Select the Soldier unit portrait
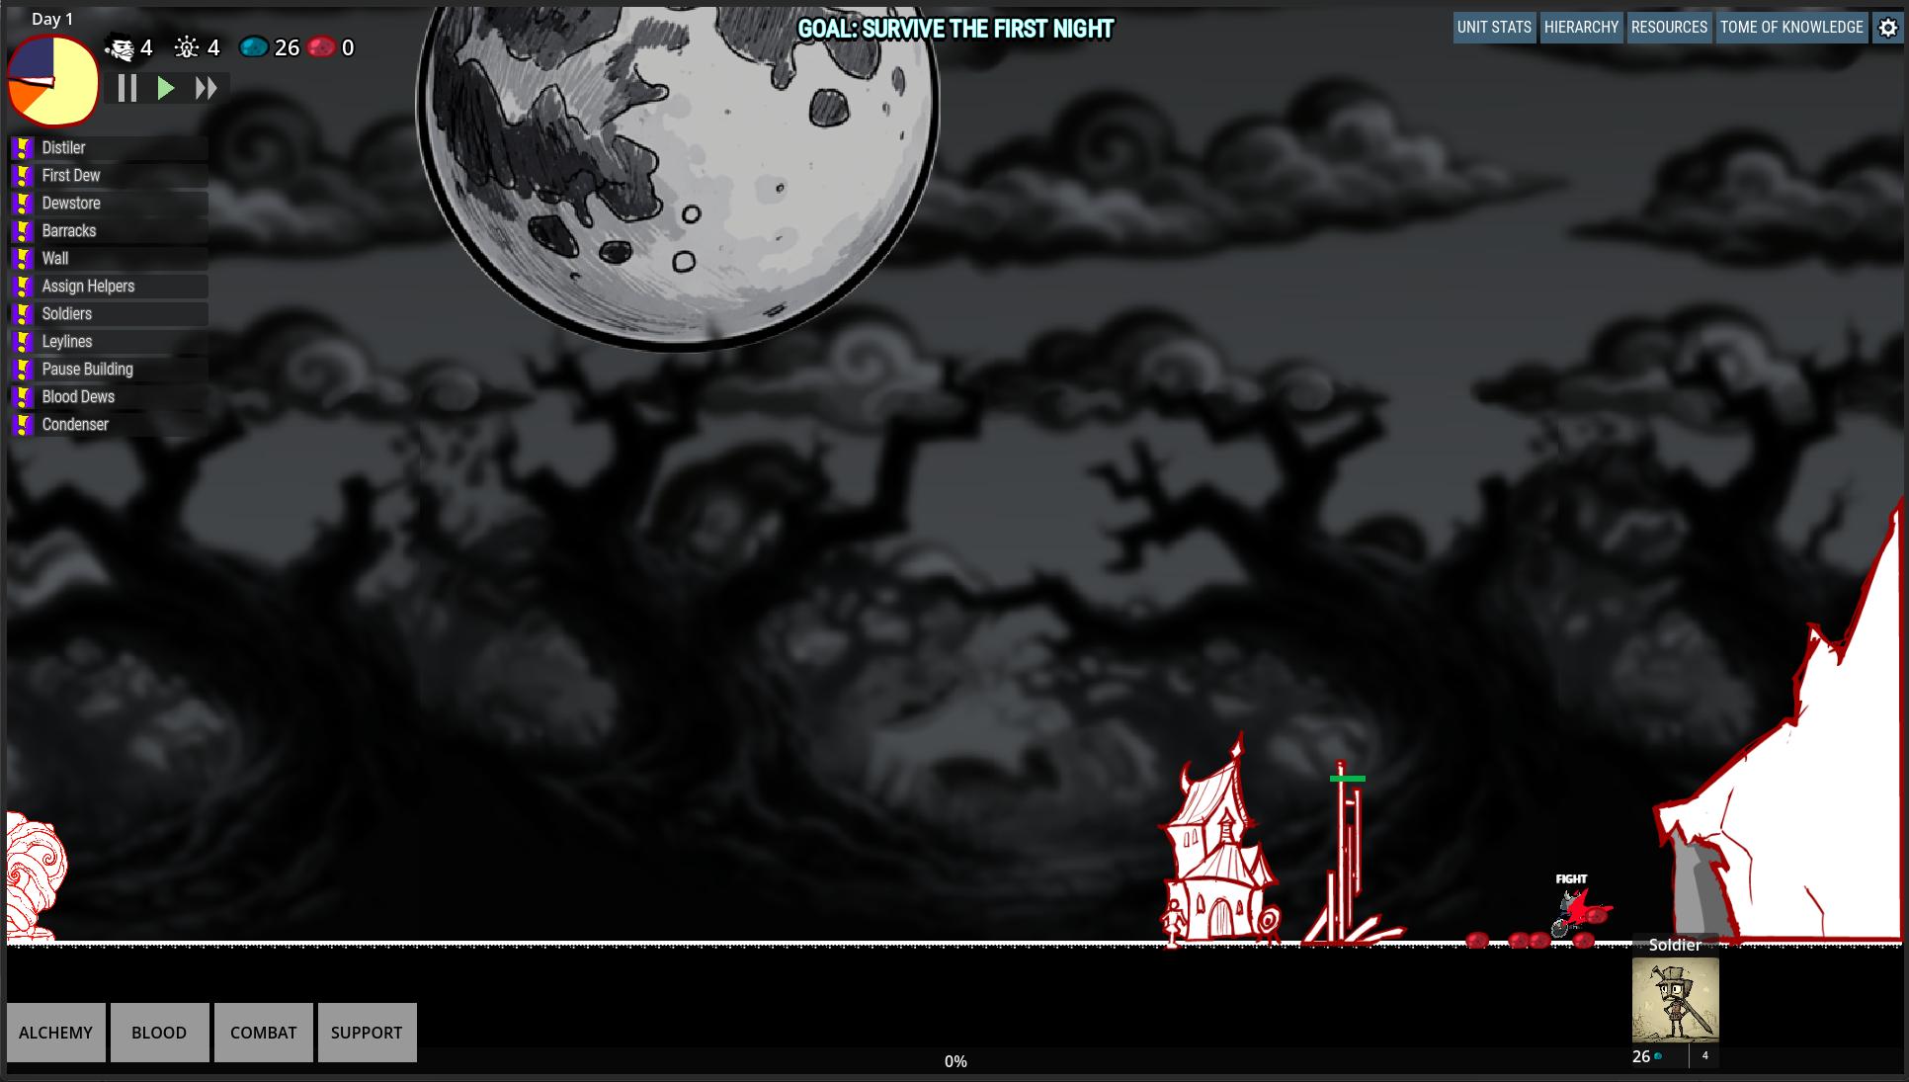The height and width of the screenshot is (1082, 1909). tap(1675, 1000)
